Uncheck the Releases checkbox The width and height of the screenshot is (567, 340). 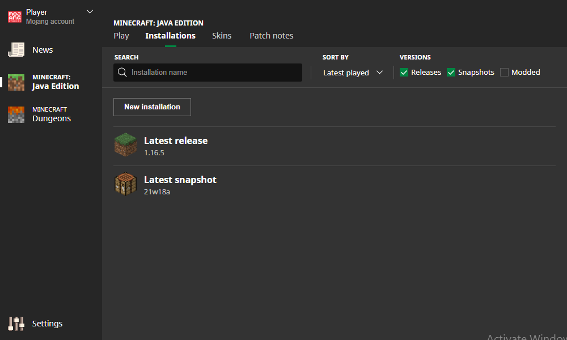pyautogui.click(x=404, y=73)
